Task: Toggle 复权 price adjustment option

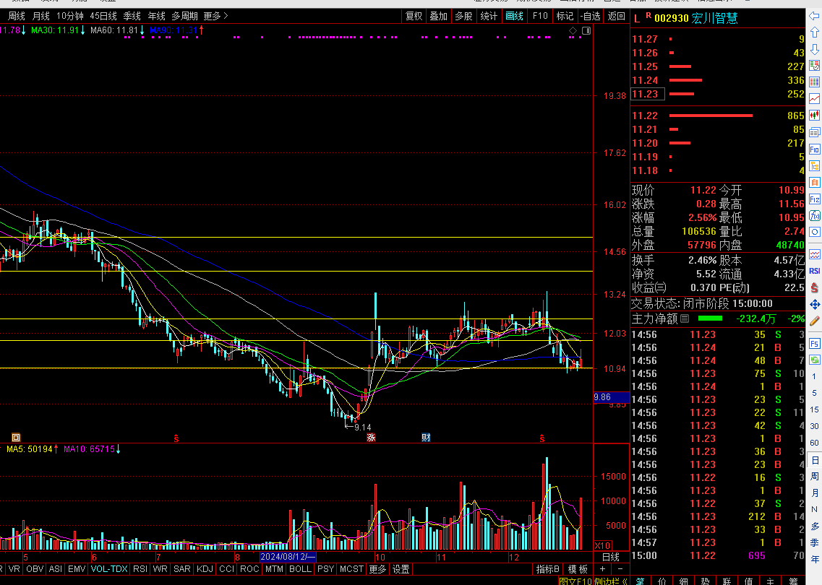Action: point(414,16)
